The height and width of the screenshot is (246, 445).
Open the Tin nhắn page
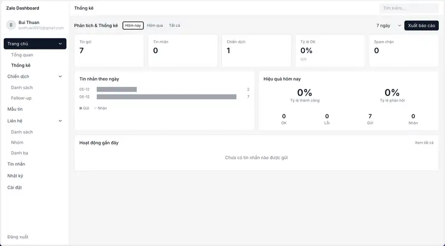pos(16,164)
